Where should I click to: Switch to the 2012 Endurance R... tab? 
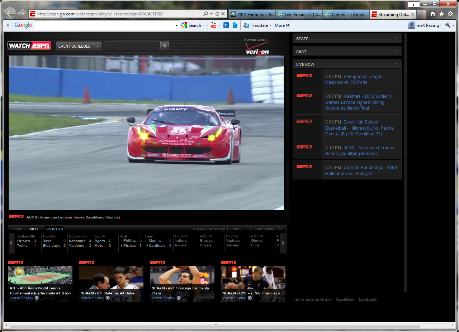pyautogui.click(x=251, y=14)
